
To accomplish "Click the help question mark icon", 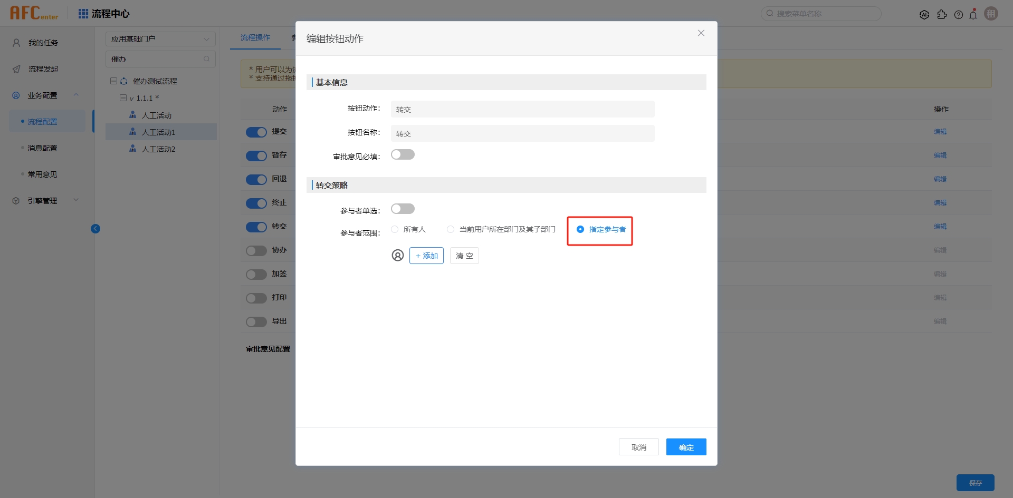I will point(959,15).
